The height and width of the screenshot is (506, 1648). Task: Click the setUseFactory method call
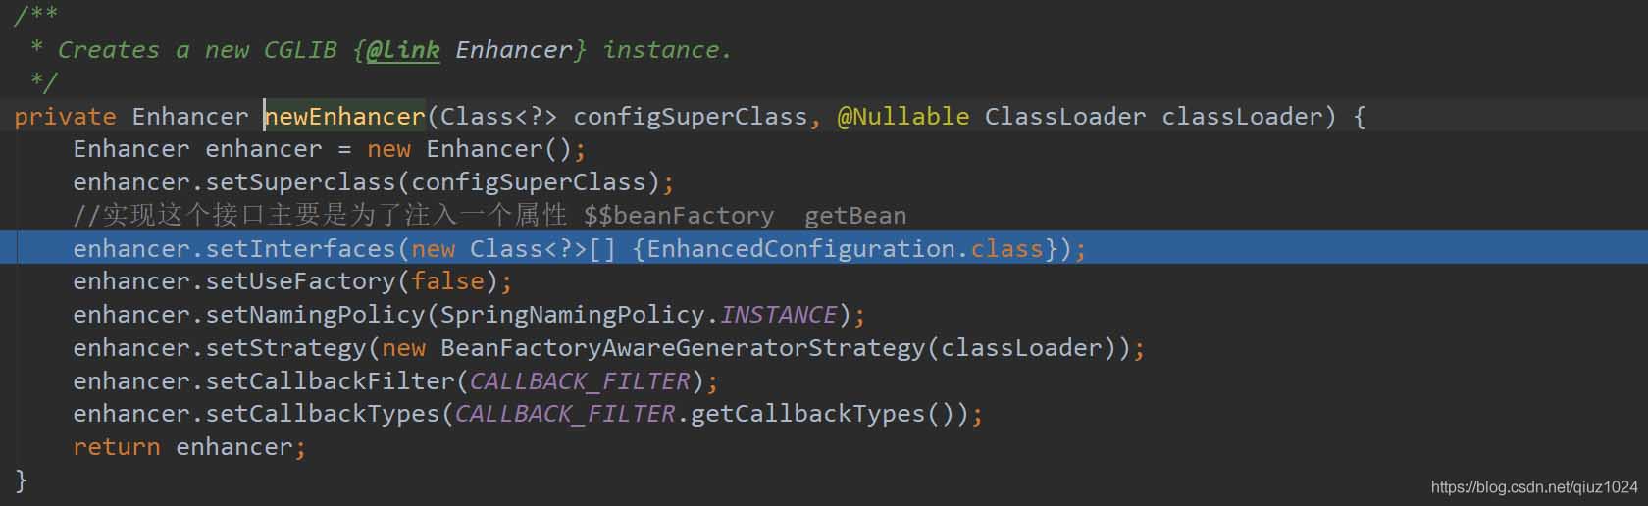300,281
